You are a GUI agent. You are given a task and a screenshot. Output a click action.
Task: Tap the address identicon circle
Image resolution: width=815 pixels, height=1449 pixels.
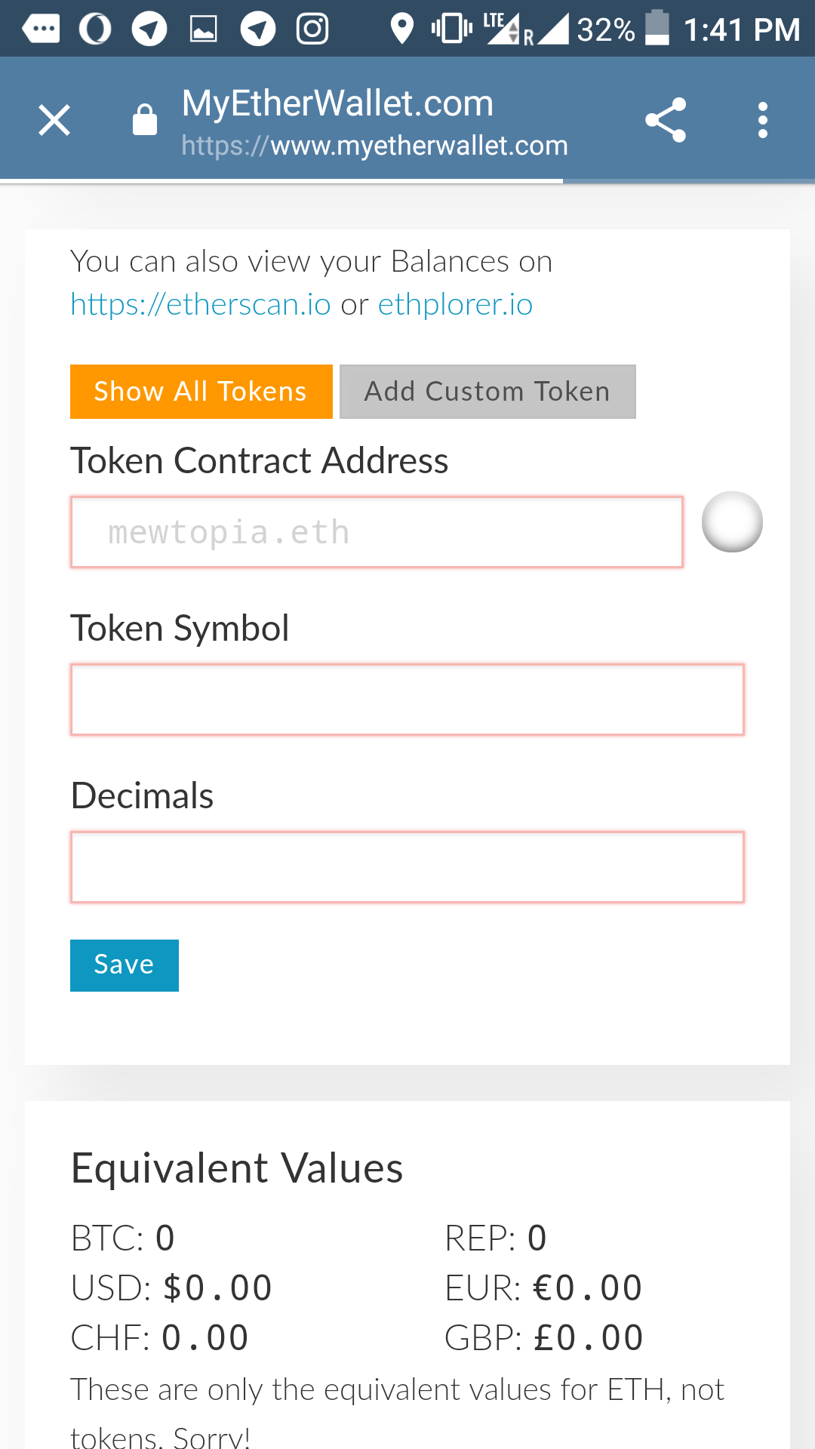click(732, 521)
